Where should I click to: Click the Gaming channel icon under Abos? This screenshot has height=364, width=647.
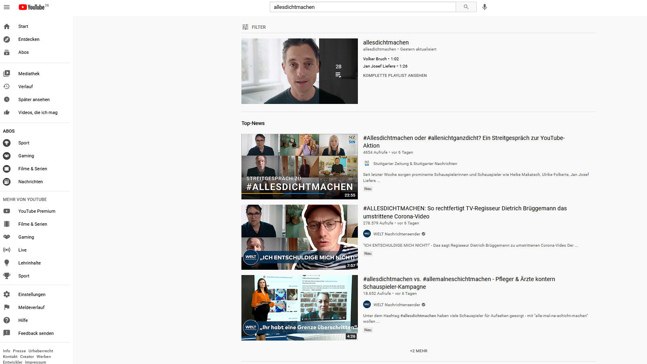coord(6,156)
